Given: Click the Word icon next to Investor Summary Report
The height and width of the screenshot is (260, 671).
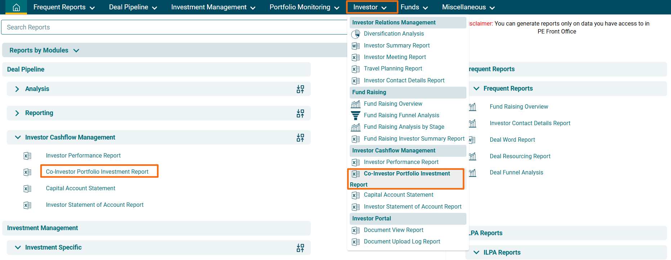Looking at the screenshot, I should [x=355, y=46].
